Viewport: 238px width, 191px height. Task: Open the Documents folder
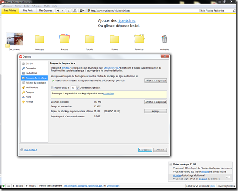click(14, 41)
